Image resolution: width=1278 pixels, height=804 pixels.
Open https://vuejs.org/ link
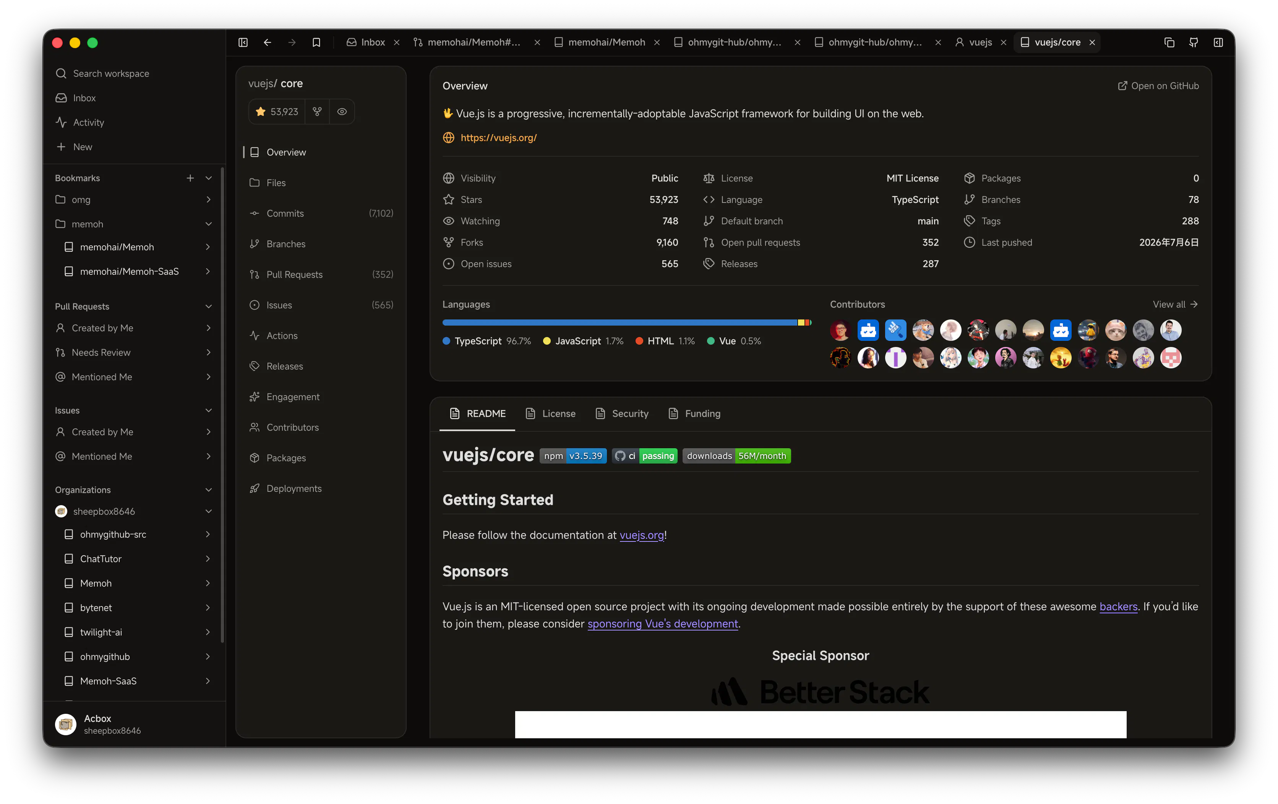coord(498,138)
